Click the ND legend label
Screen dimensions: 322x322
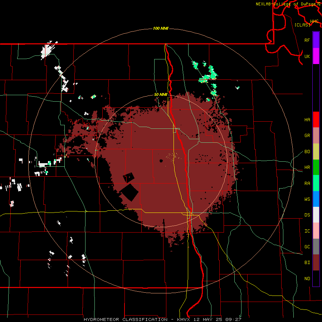307,279
